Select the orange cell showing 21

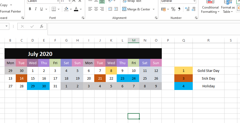100,78
